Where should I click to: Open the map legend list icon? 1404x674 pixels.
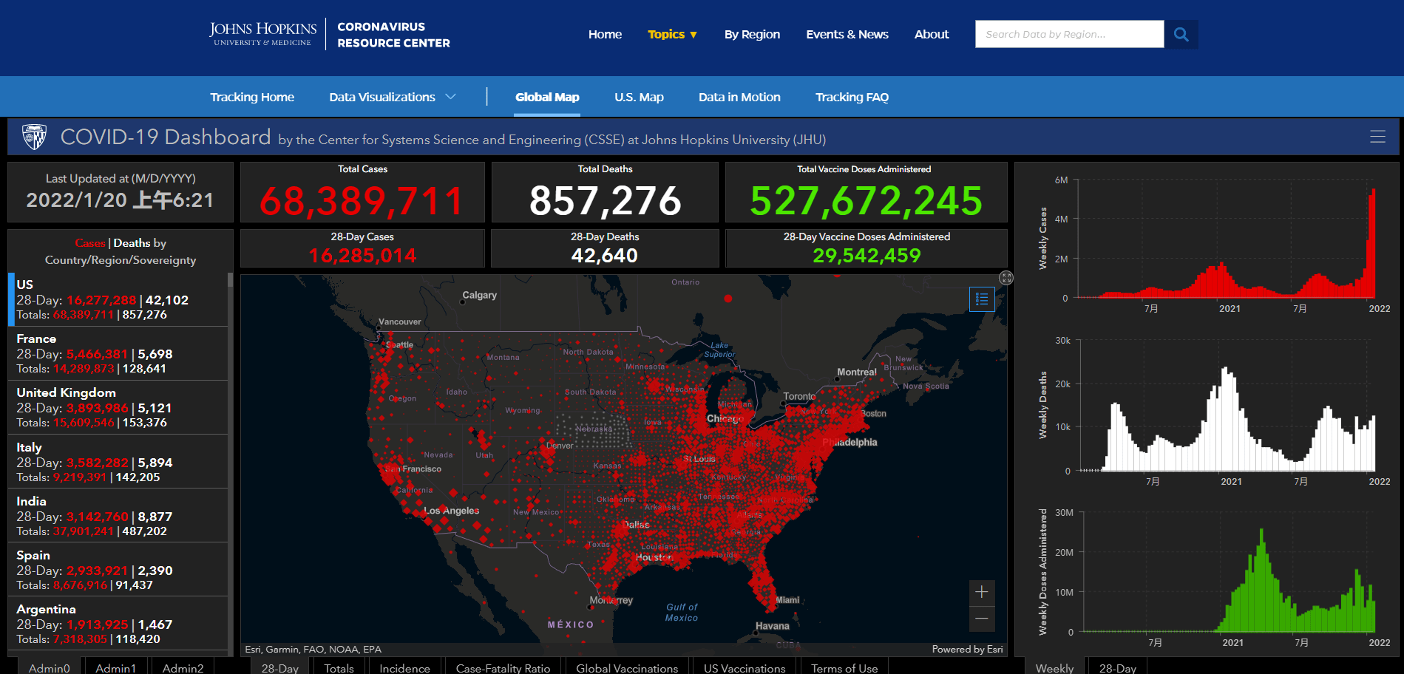point(982,299)
